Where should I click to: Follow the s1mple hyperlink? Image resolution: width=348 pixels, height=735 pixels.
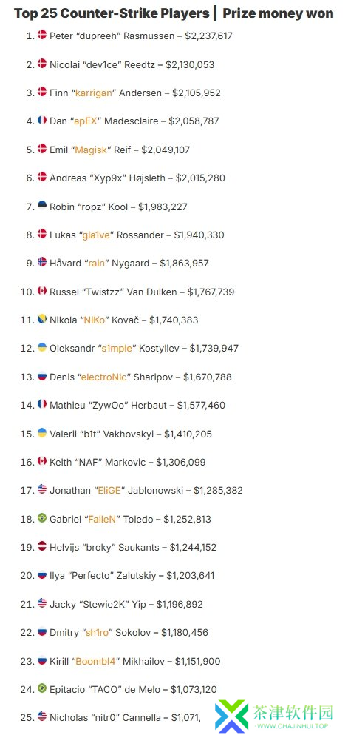117,349
